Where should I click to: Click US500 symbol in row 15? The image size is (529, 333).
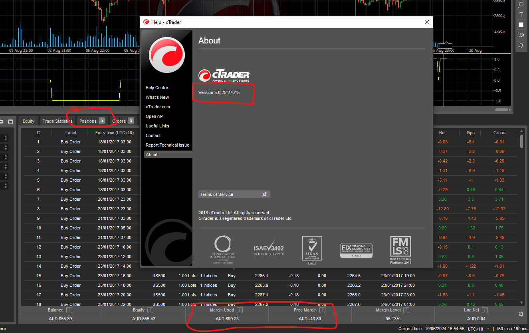[x=159, y=276]
